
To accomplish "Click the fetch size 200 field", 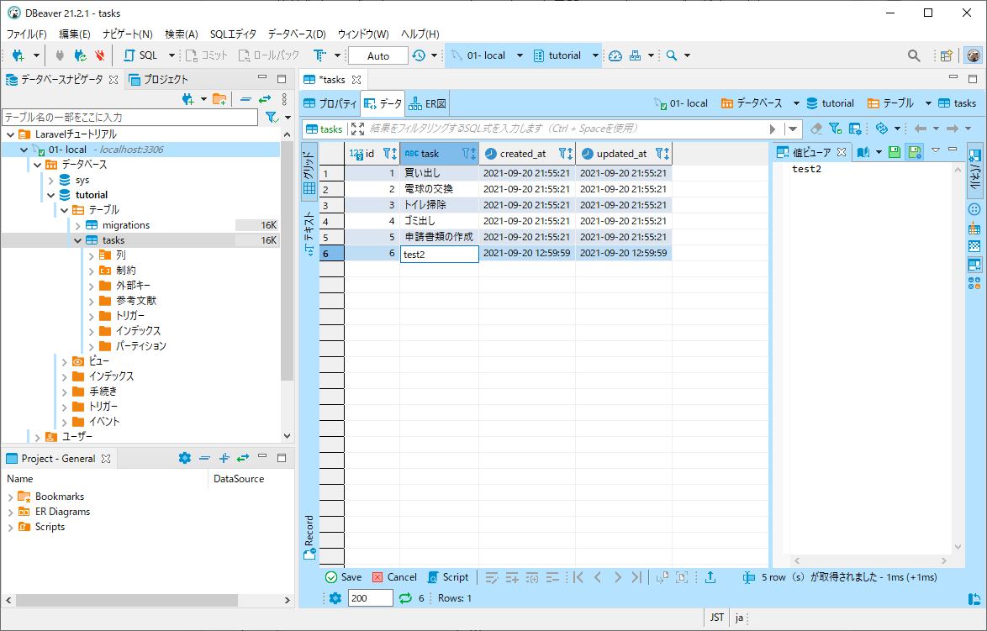I will coord(370,597).
